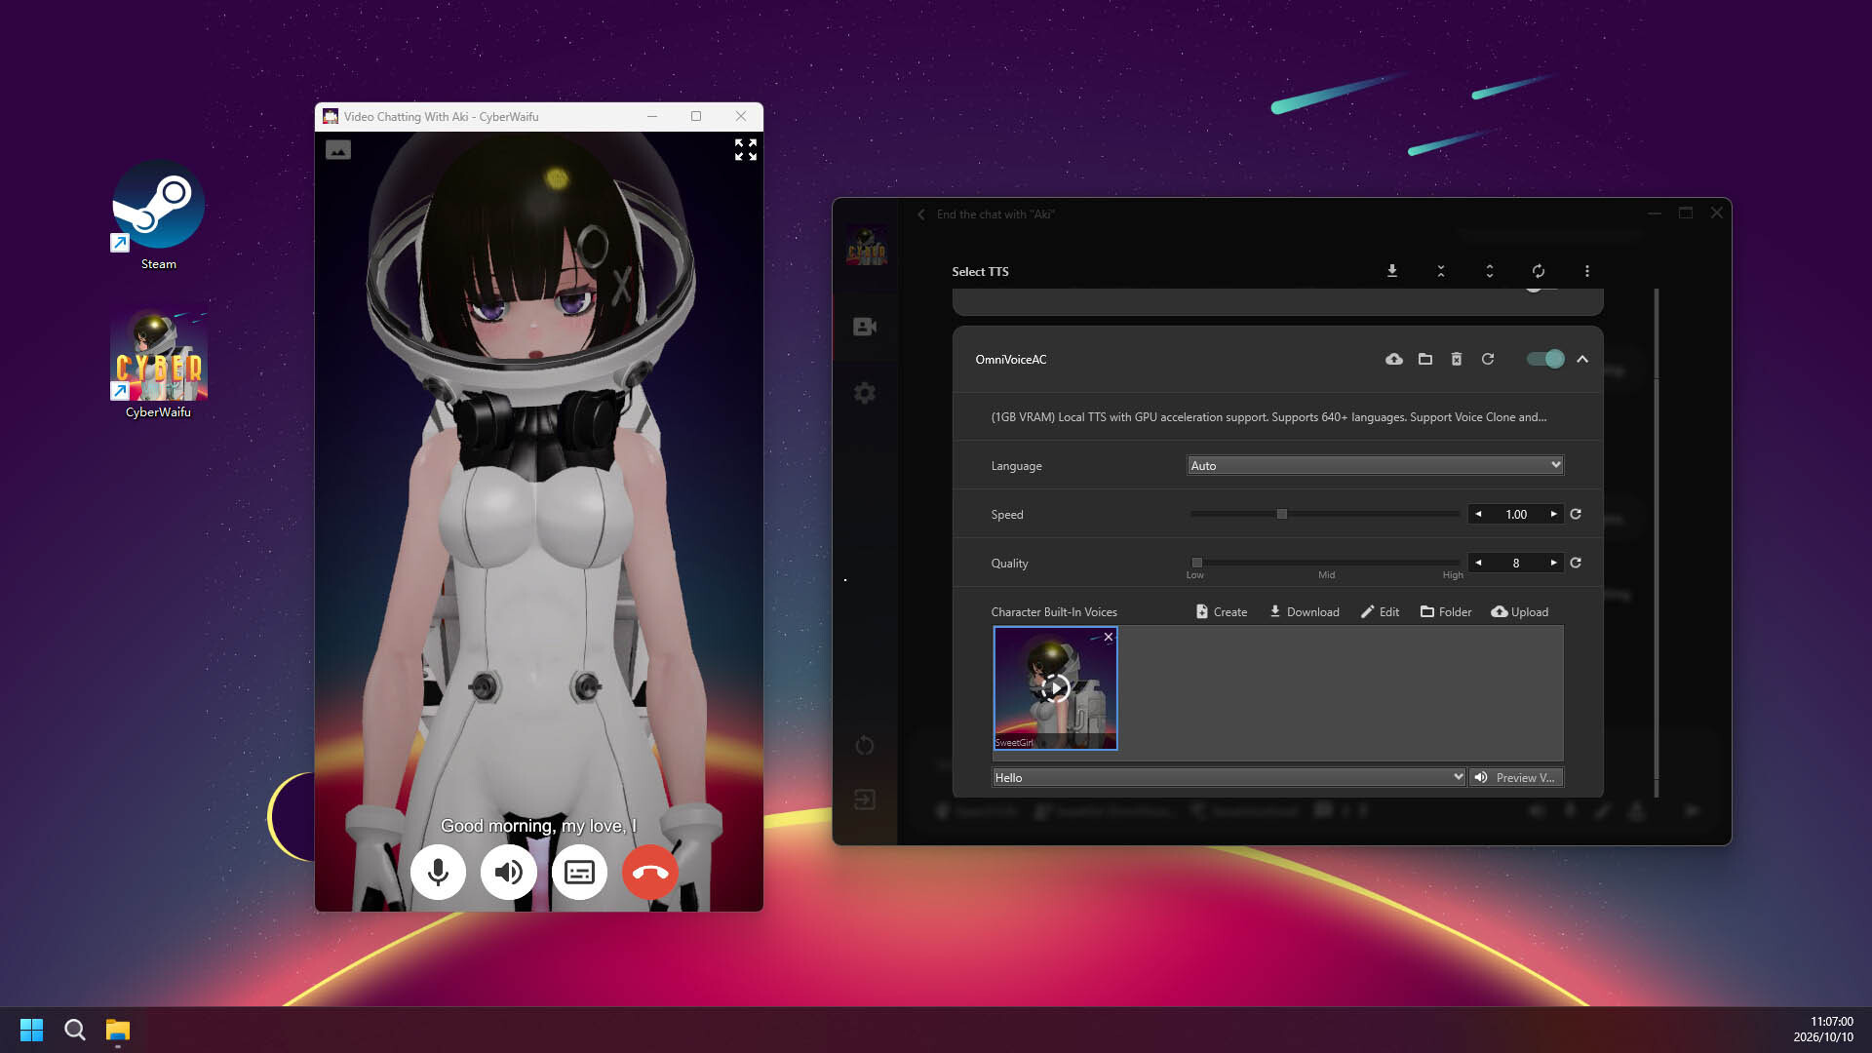Expand all TTS entries icon

point(1490,271)
